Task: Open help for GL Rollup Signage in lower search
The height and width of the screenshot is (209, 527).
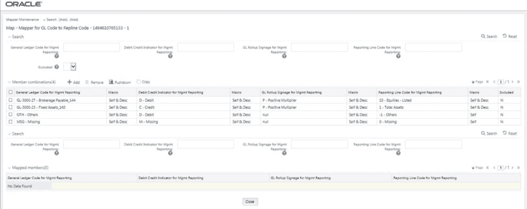Action: (284, 153)
